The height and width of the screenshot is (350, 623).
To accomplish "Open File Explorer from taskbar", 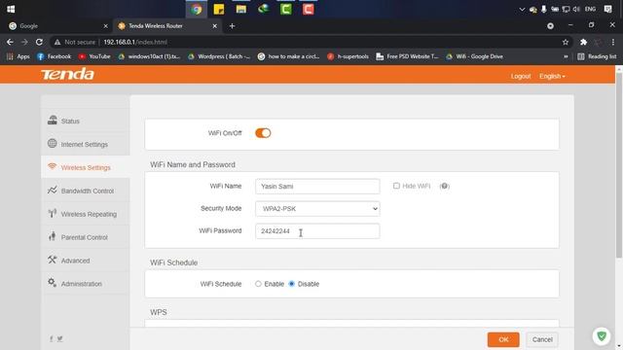I will click(x=241, y=9).
